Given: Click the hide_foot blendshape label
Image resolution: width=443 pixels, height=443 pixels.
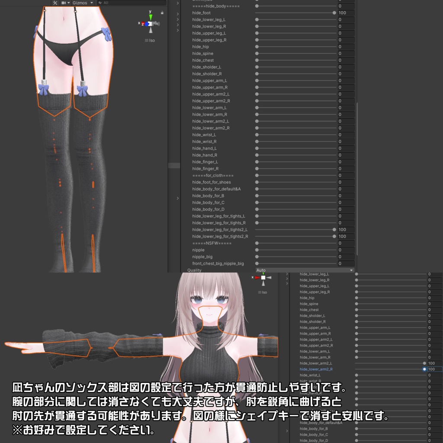Looking at the screenshot, I should (x=201, y=13).
